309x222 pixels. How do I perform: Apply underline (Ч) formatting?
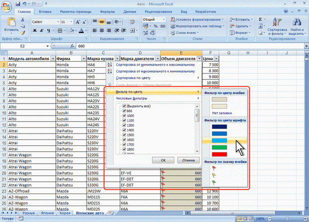pos(48,30)
